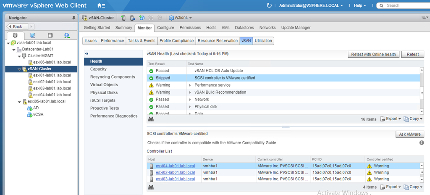Select the Capacity menu item
The height and width of the screenshot is (195, 430).
point(98,69)
